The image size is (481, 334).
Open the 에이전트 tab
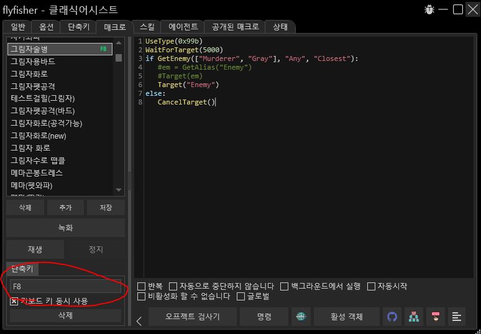pos(183,27)
